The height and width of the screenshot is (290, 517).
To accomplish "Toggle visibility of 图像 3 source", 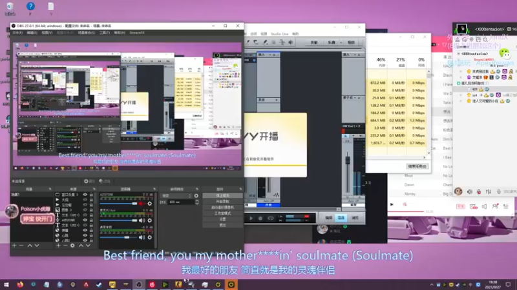I will tap(85, 210).
